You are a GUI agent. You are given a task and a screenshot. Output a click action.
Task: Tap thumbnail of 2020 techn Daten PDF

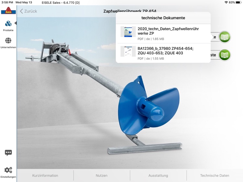click(x=128, y=32)
